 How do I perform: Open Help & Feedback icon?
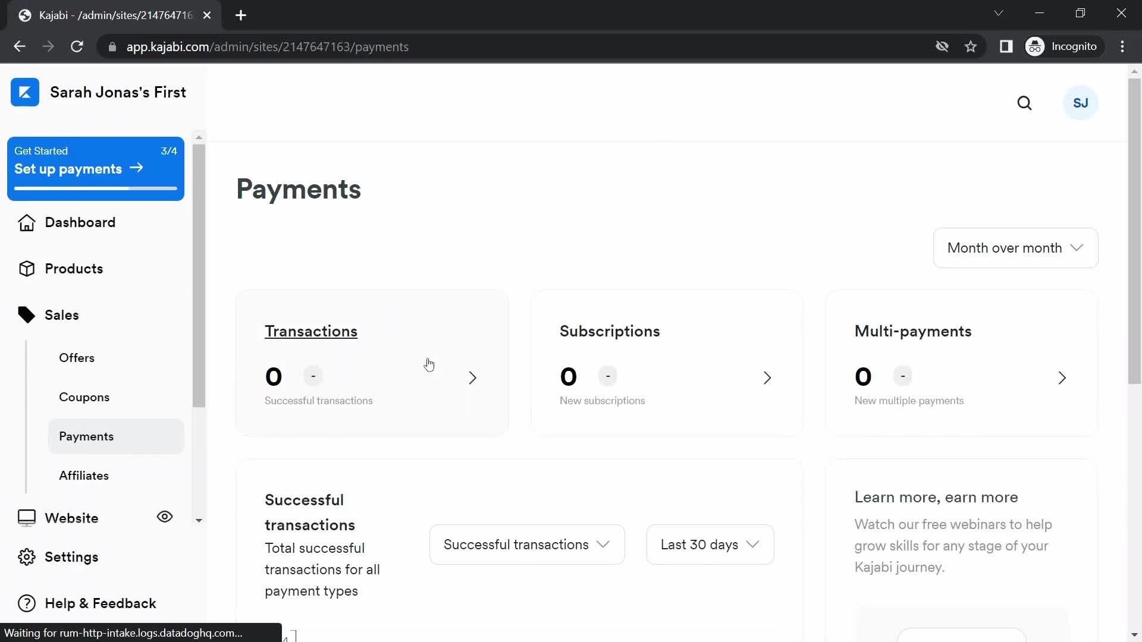(27, 603)
